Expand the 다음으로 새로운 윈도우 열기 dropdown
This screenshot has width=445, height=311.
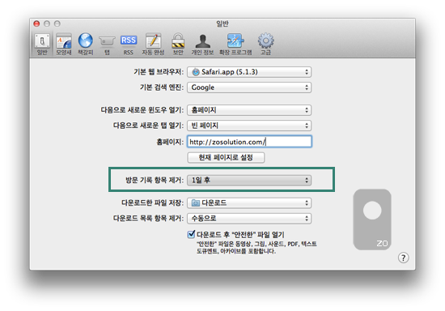249,110
